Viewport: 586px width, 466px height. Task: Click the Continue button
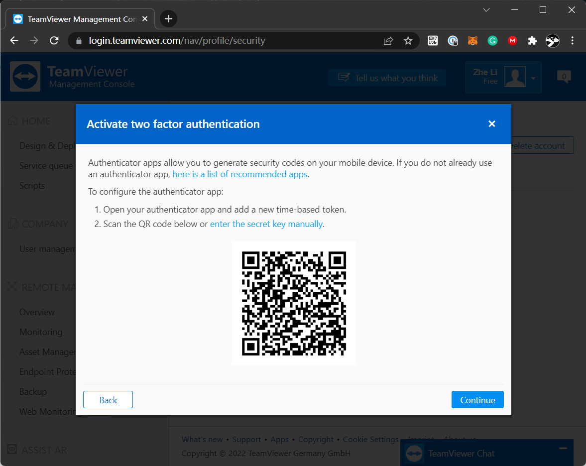point(477,399)
